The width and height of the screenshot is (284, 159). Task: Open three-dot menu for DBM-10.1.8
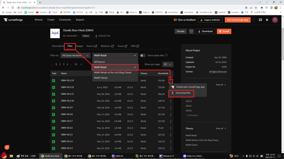coord(171,114)
